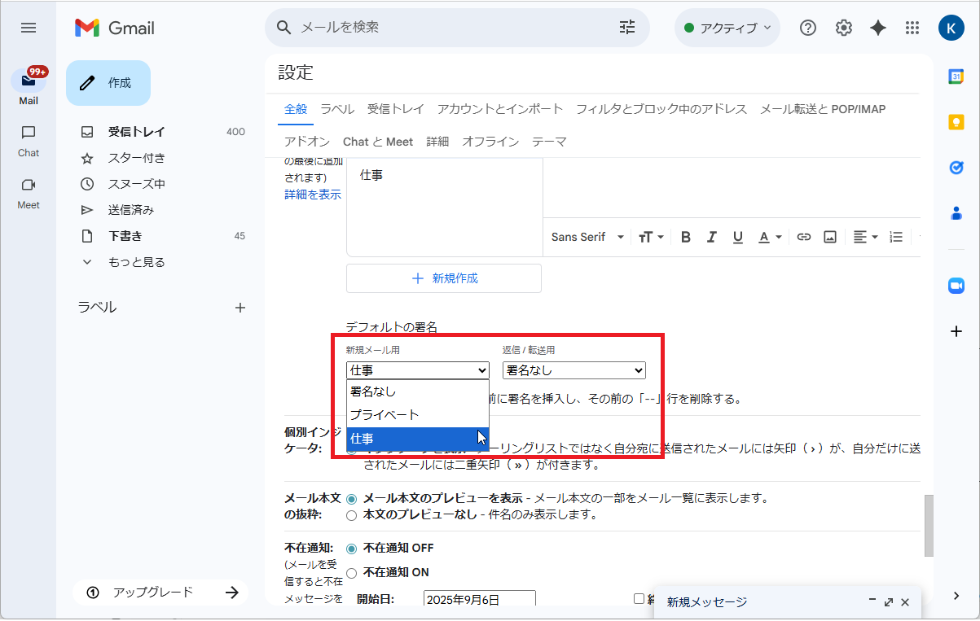Toggle underline in the signature toolbar
This screenshot has width=980, height=621.
[737, 237]
